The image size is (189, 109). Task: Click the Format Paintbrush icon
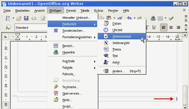tap(120, 18)
